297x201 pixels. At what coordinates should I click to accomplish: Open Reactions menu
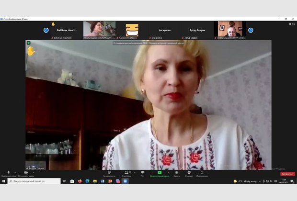(x=189, y=174)
